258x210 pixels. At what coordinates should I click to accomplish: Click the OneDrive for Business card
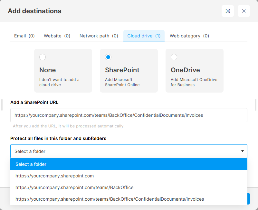[195, 71]
